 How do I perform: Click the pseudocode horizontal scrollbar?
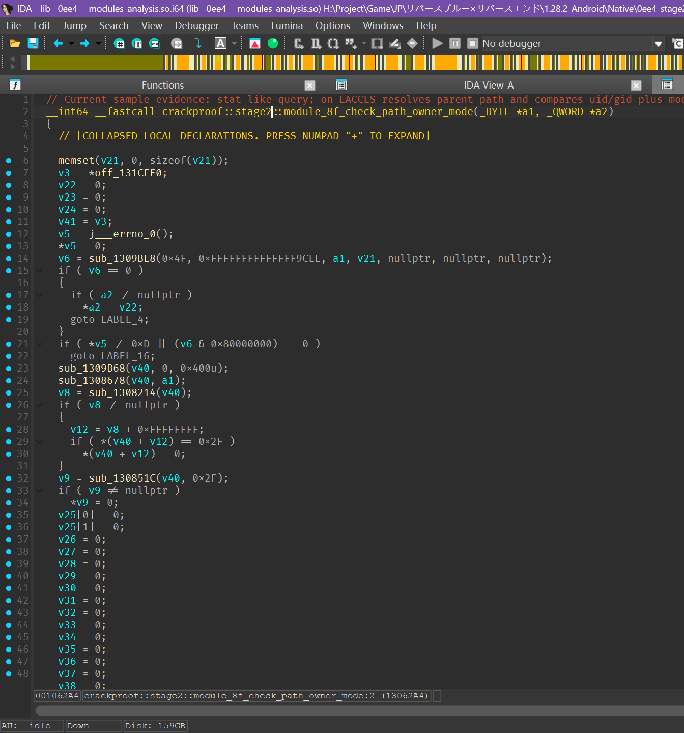point(360,711)
